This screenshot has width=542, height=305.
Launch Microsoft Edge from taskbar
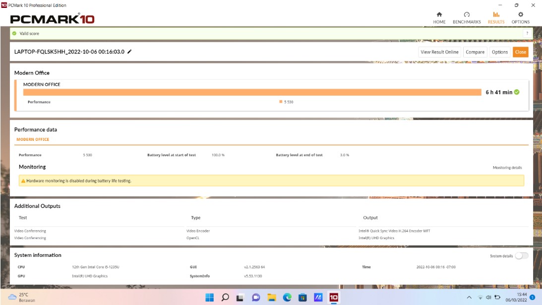click(287, 298)
